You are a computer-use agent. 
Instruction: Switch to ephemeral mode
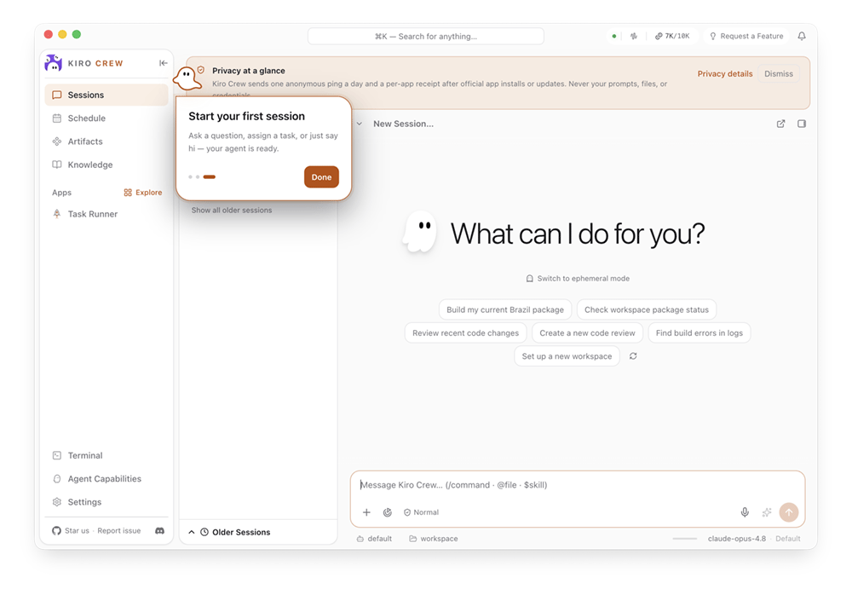[x=578, y=279]
